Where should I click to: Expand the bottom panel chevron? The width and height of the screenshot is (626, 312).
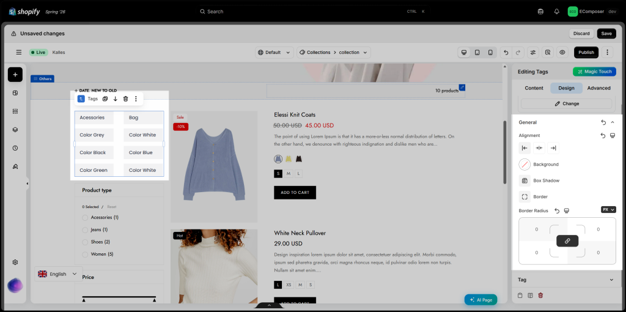269,306
